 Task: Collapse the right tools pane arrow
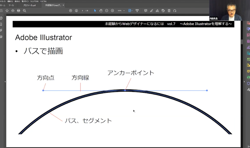(244, 82)
